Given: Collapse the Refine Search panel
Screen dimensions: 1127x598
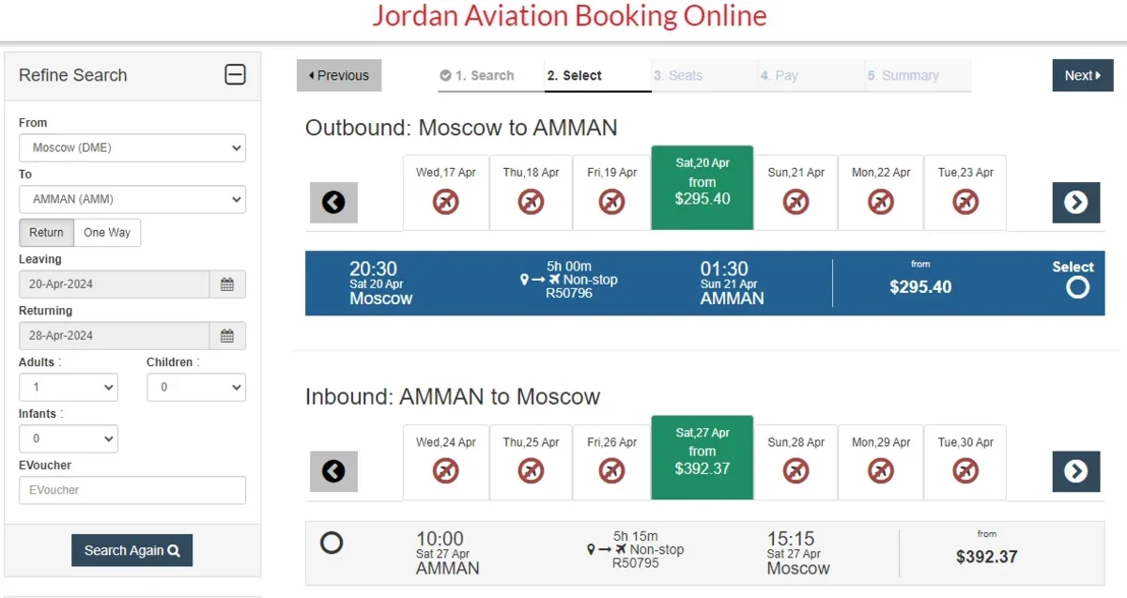Looking at the screenshot, I should 235,75.
